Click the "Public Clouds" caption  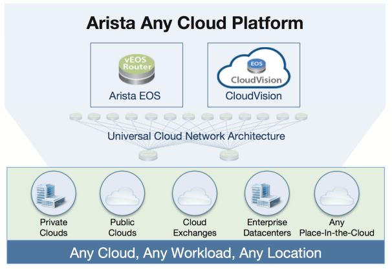point(122,227)
